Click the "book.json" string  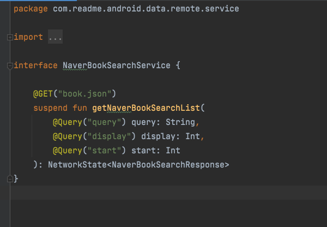[84, 94]
